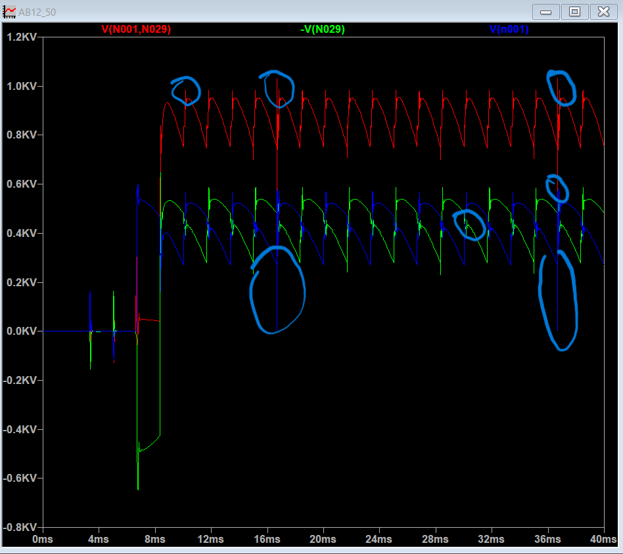Click the -0.6KV vertical axis label
623x554 pixels.
click(20, 479)
